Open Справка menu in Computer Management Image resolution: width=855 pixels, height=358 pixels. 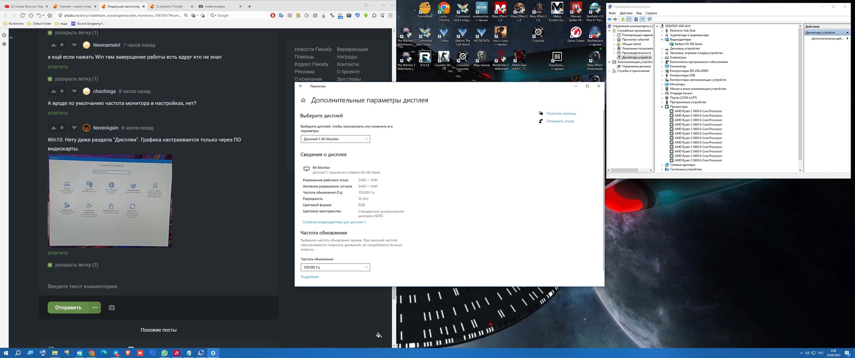(x=651, y=13)
